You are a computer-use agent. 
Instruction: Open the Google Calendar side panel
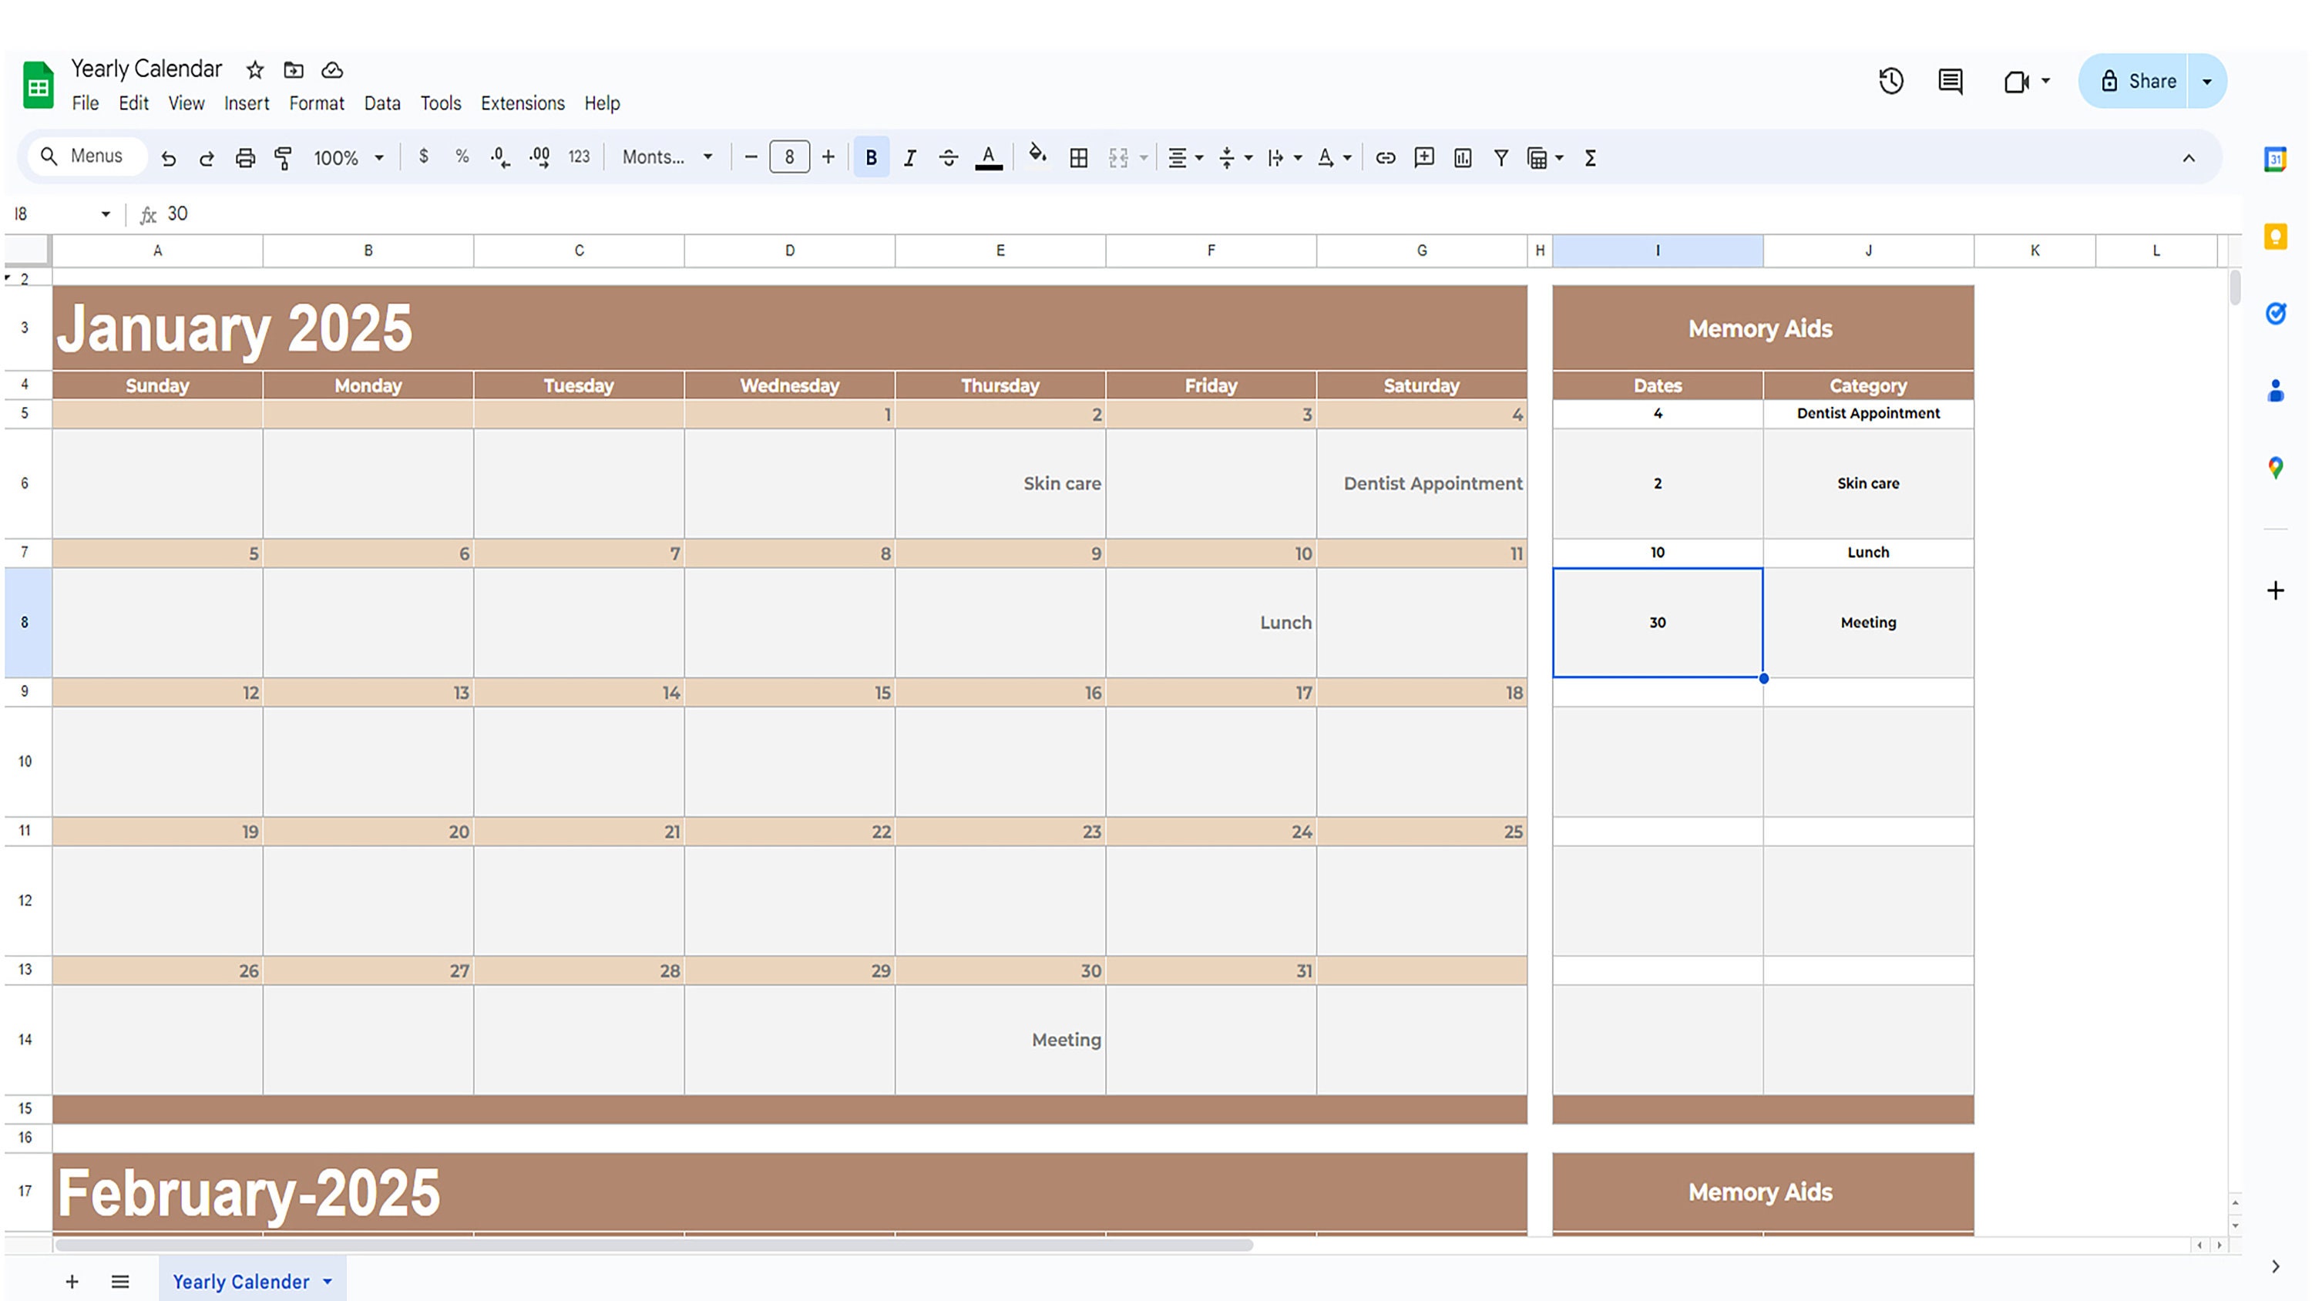(2275, 159)
